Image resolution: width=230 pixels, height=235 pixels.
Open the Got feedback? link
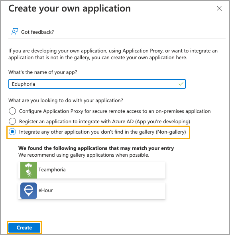coord(37,32)
